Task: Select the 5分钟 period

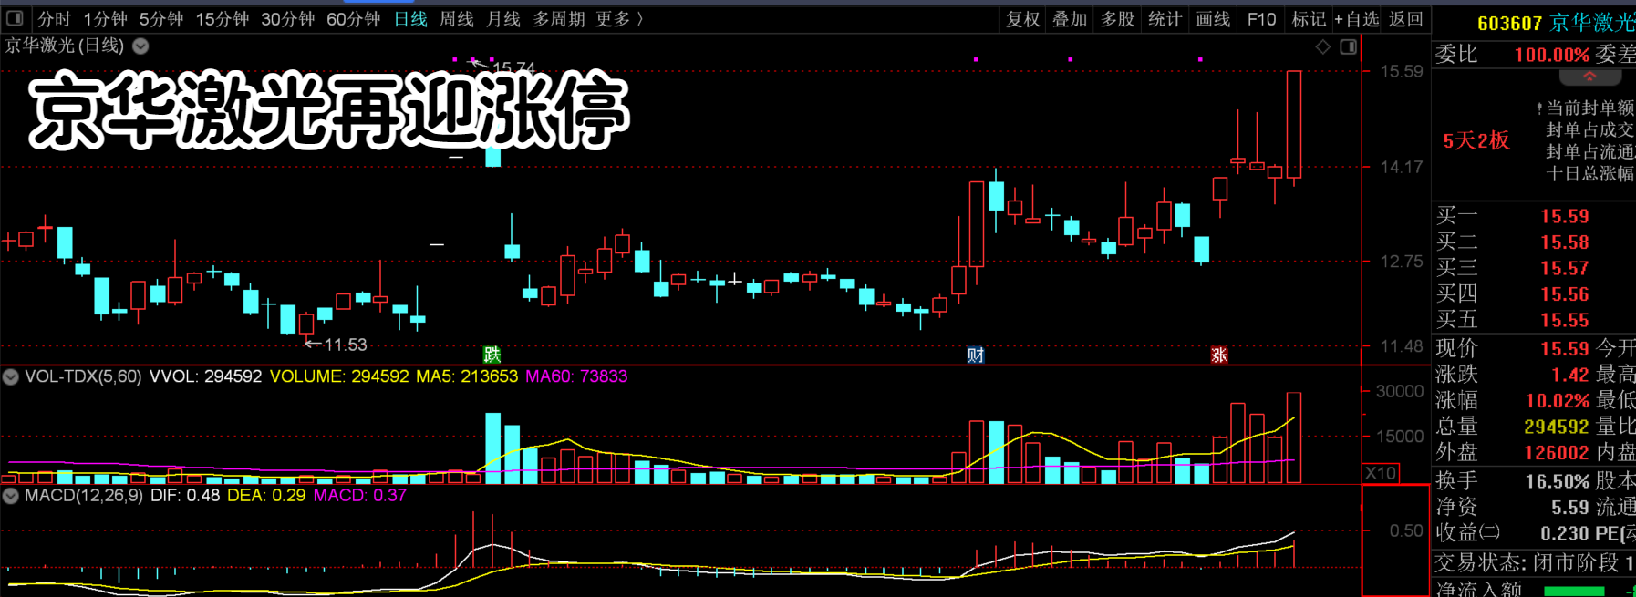Action: coord(161,19)
